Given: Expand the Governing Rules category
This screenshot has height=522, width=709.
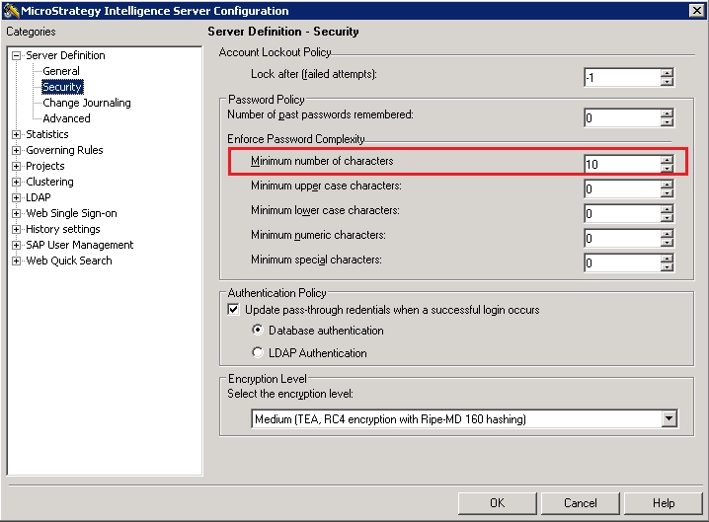Looking at the screenshot, I should [16, 151].
